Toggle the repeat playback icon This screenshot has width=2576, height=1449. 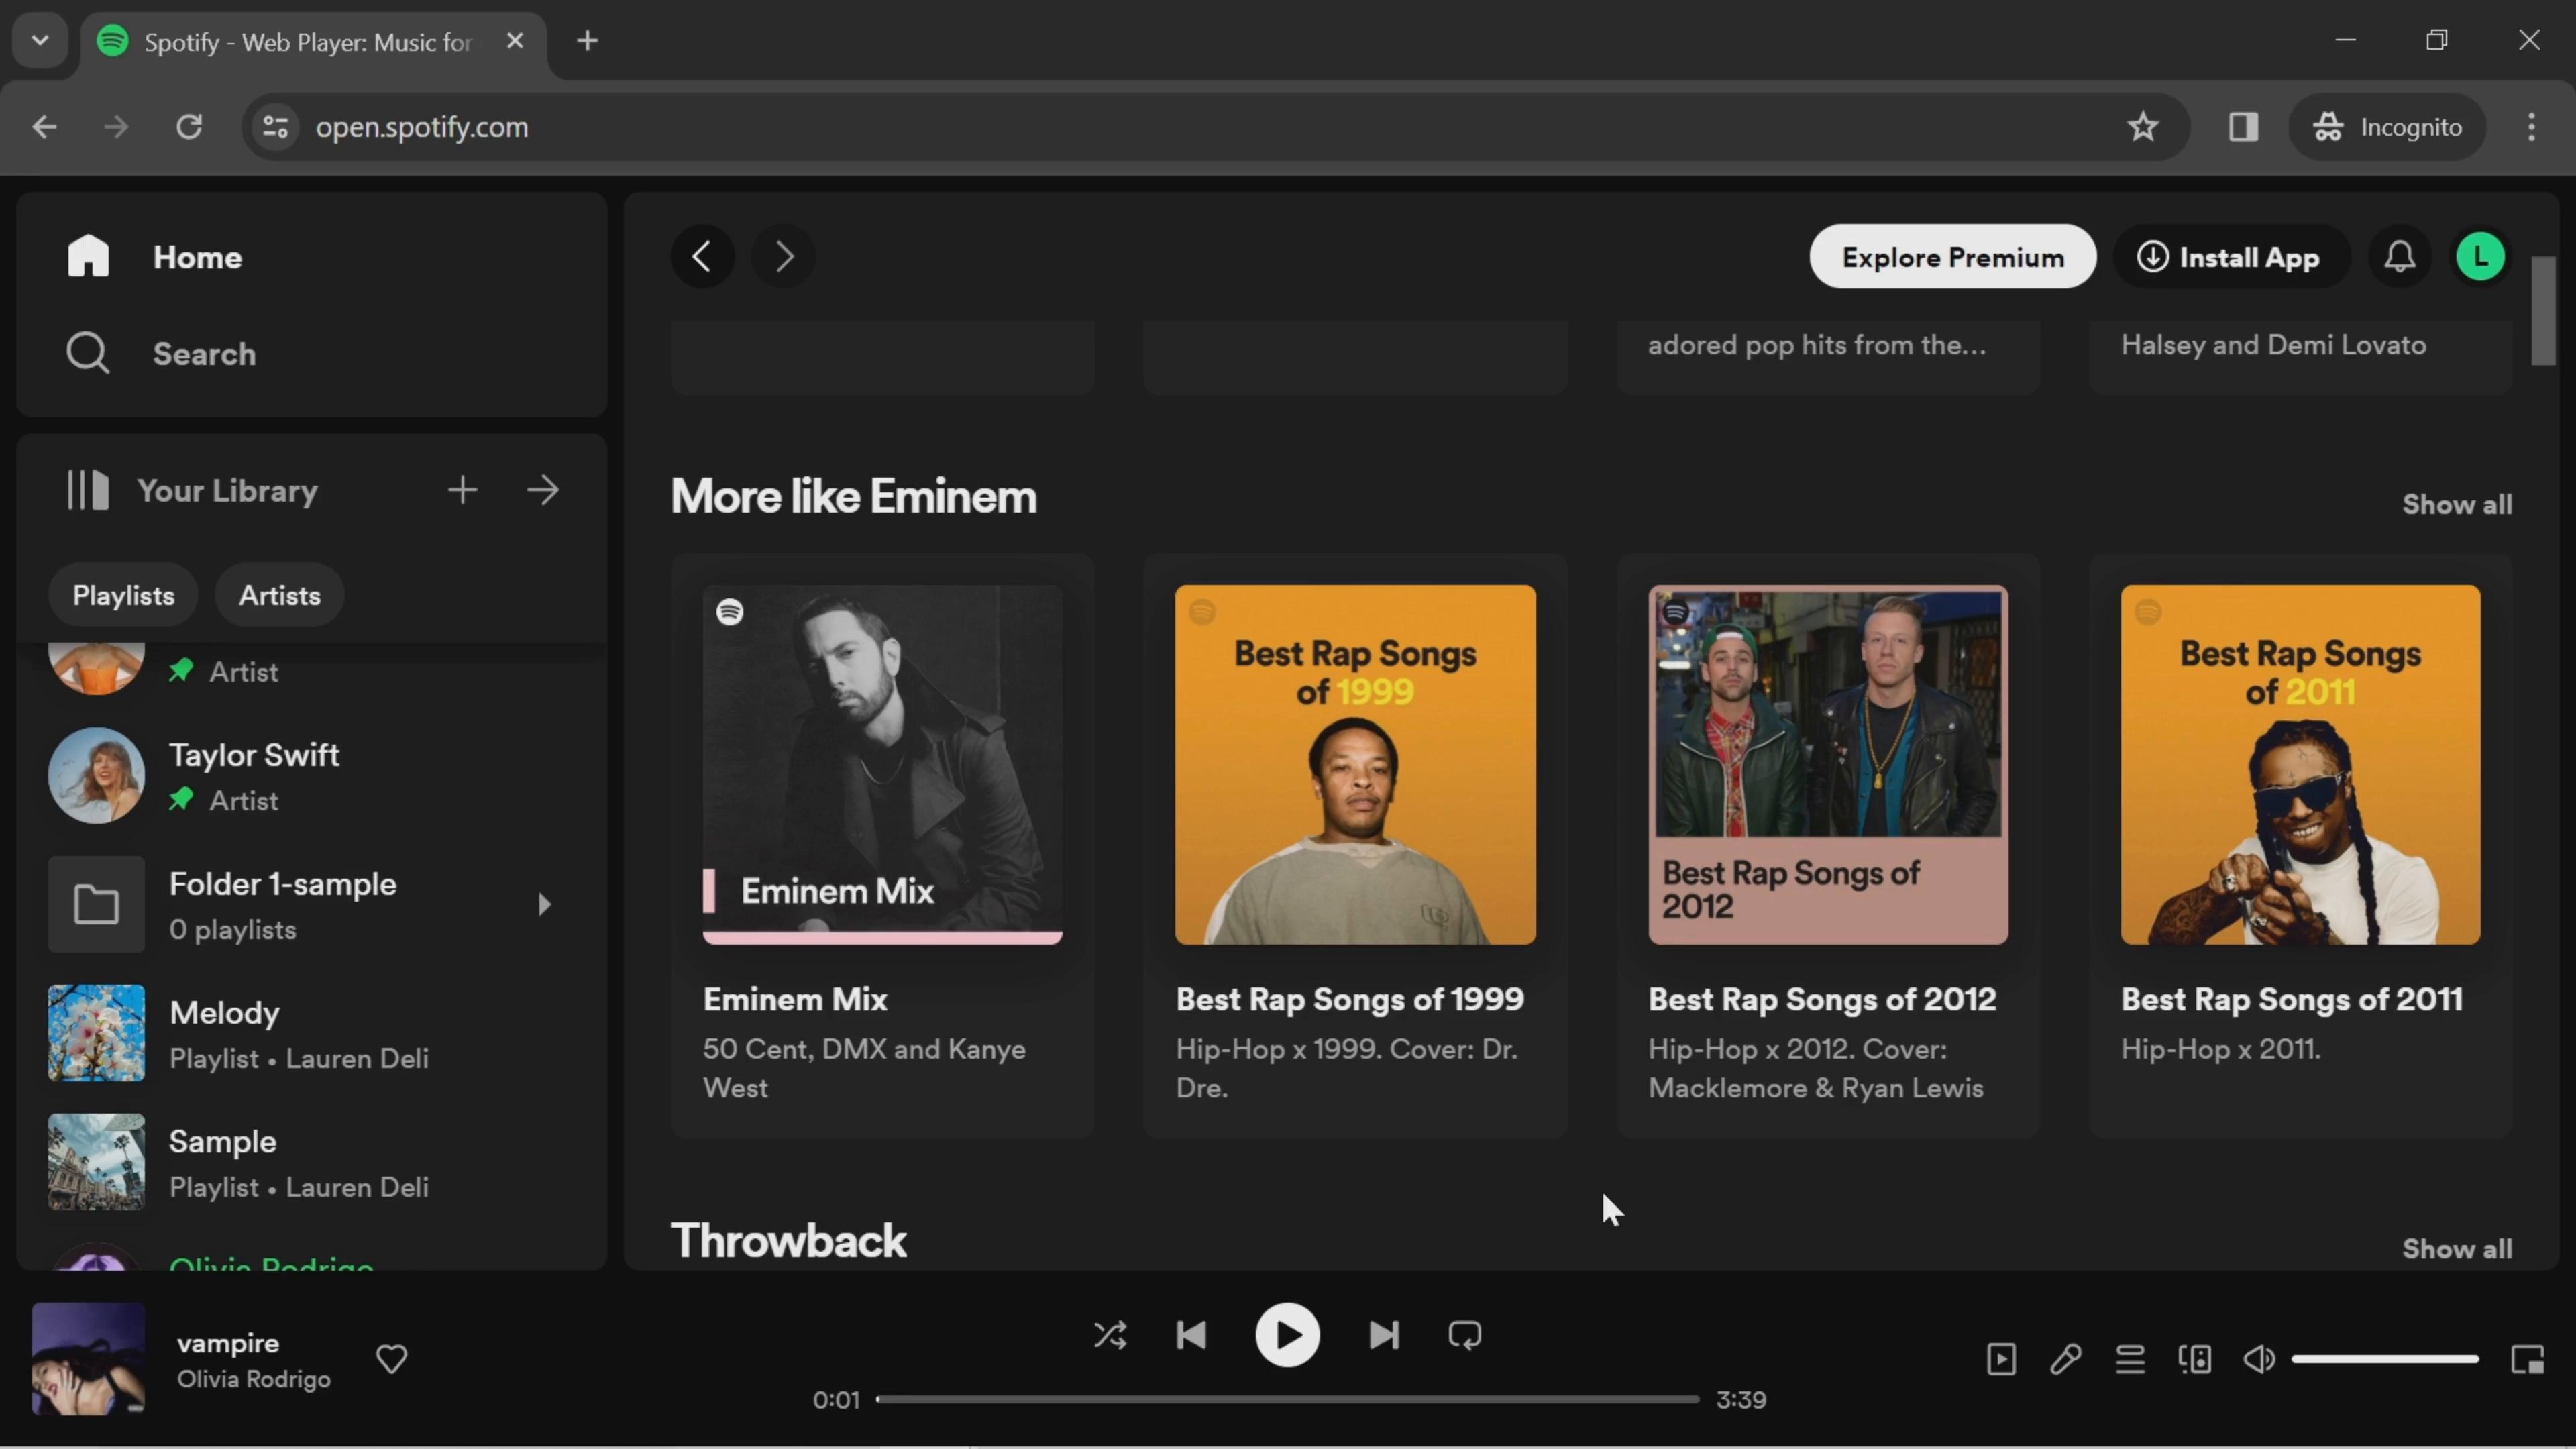[x=1465, y=1334]
